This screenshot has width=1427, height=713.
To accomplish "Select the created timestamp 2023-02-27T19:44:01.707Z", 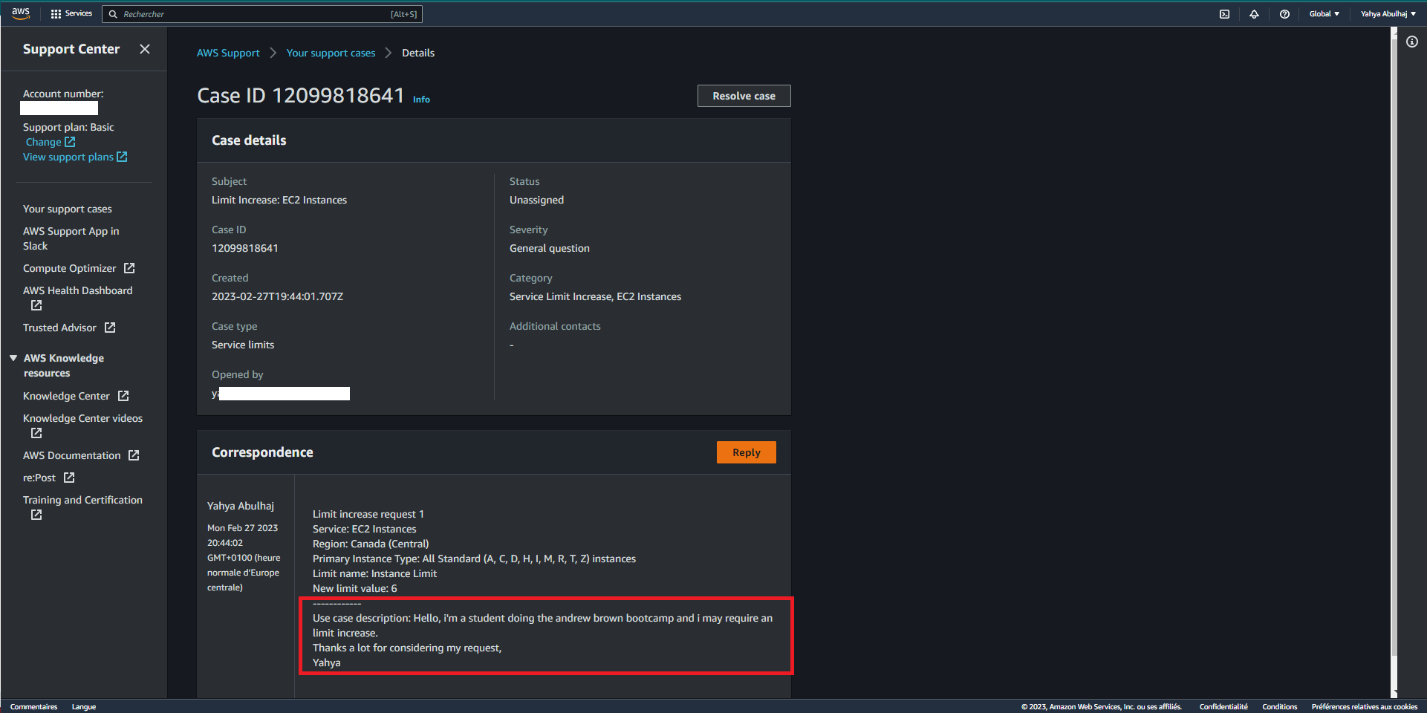I will (277, 296).
